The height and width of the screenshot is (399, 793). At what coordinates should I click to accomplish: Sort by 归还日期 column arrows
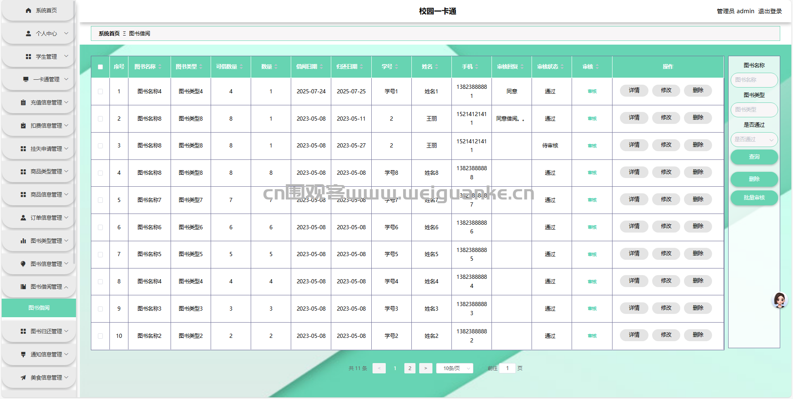pyautogui.click(x=361, y=66)
